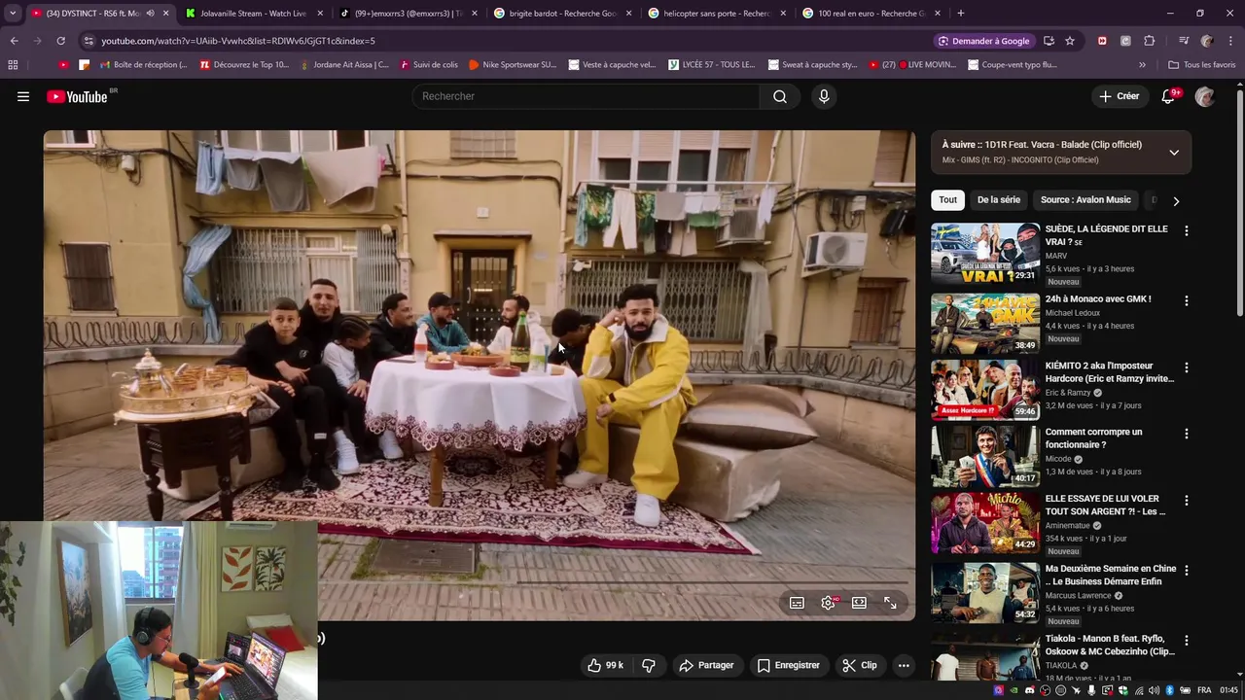Open the YouTube account avatar menu
This screenshot has height=700, width=1245.
click(1205, 96)
